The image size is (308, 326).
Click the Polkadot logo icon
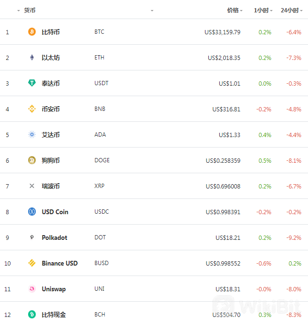[x=32, y=237]
